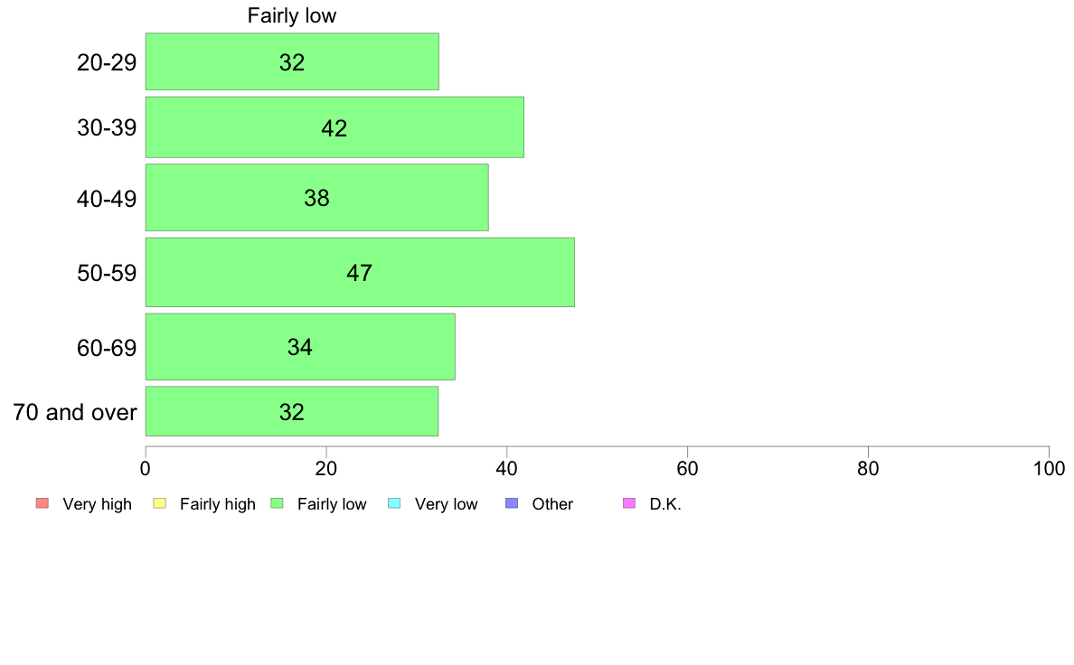Click the Other blue legend swatch
Viewport: 1074px width, 665px height.
tap(512, 503)
